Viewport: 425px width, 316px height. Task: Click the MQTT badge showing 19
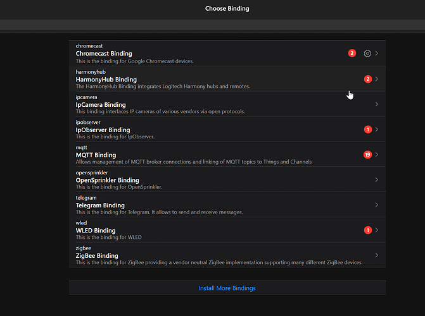[367, 155]
